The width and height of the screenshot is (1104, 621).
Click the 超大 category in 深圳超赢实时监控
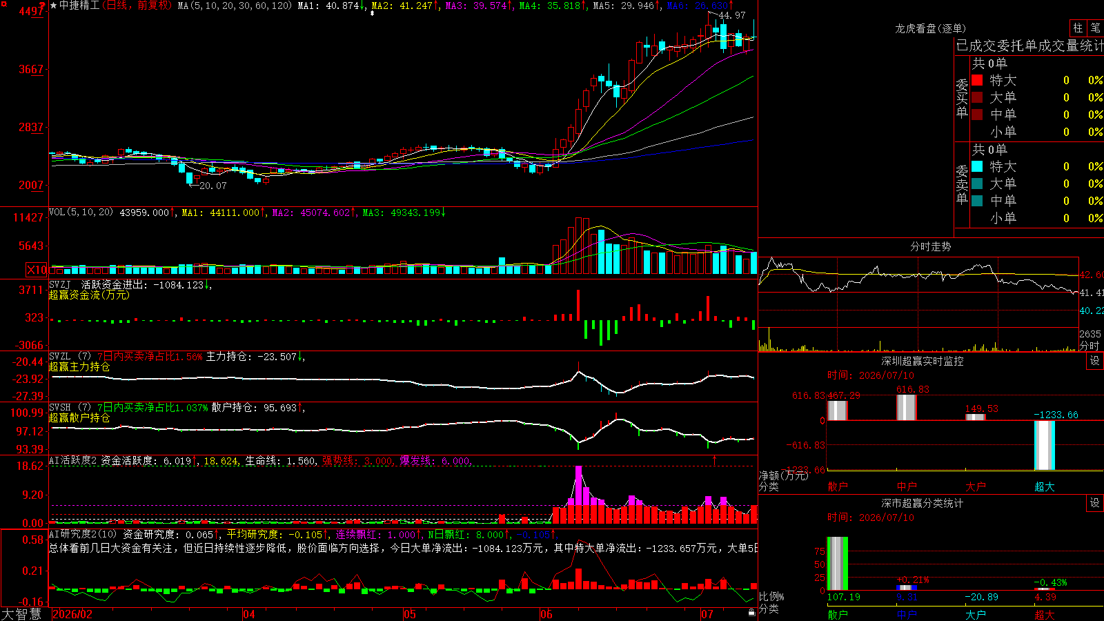click(x=1045, y=486)
